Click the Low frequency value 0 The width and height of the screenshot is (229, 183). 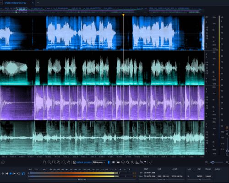tap(188, 176)
